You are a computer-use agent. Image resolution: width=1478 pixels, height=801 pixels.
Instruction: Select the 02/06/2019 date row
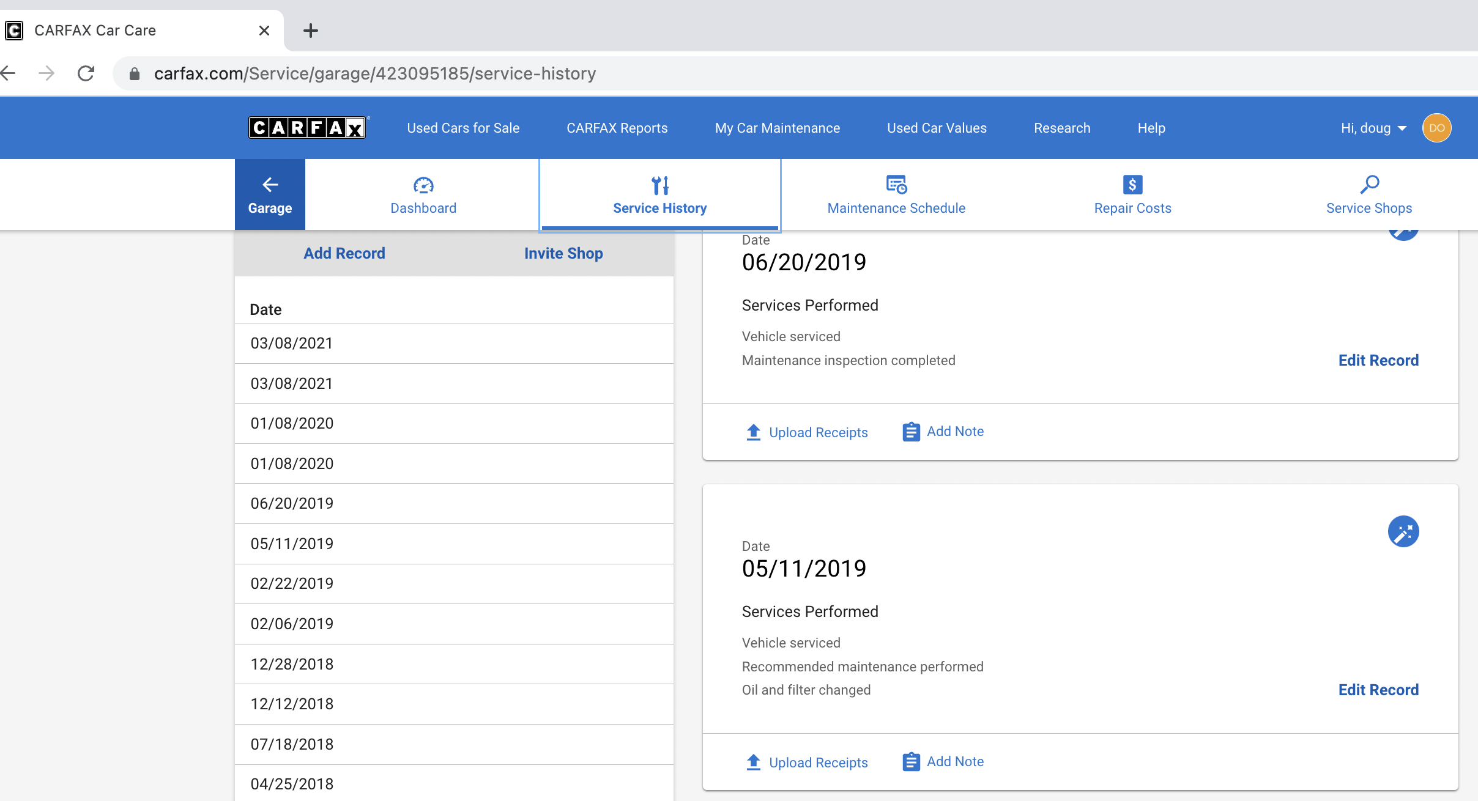click(454, 624)
